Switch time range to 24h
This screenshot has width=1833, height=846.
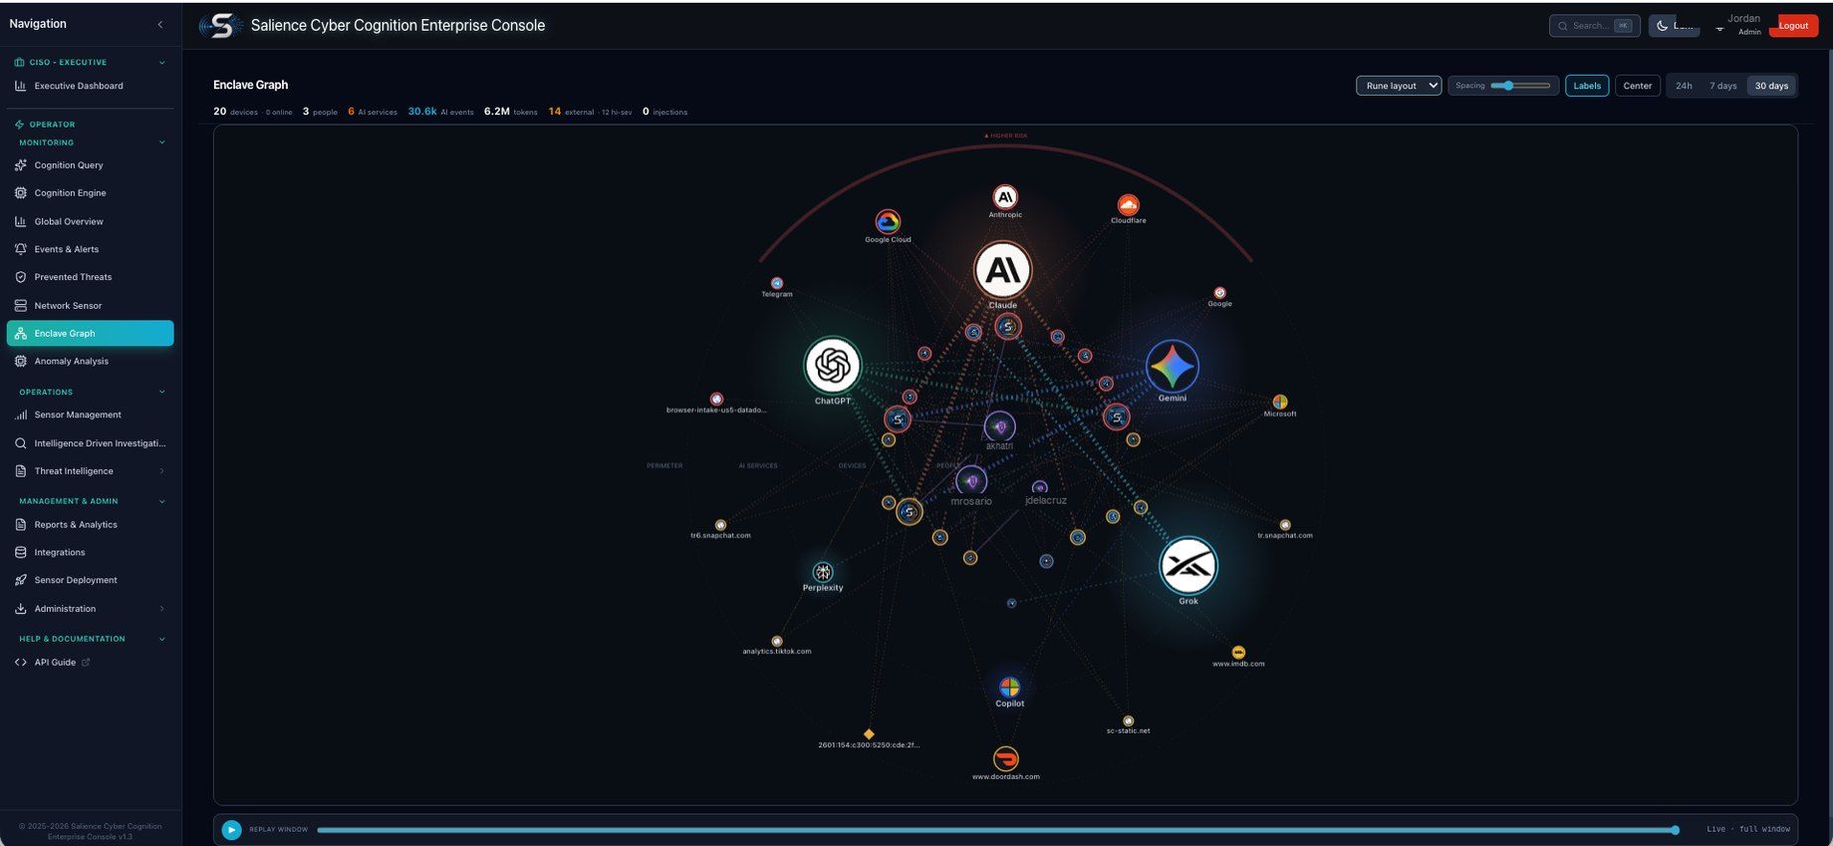(1684, 86)
